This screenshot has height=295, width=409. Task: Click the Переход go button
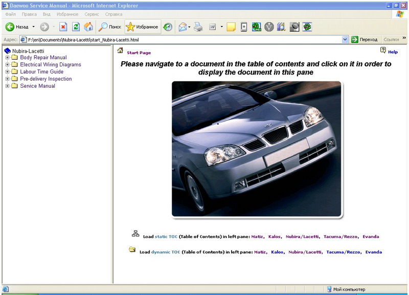(365, 40)
